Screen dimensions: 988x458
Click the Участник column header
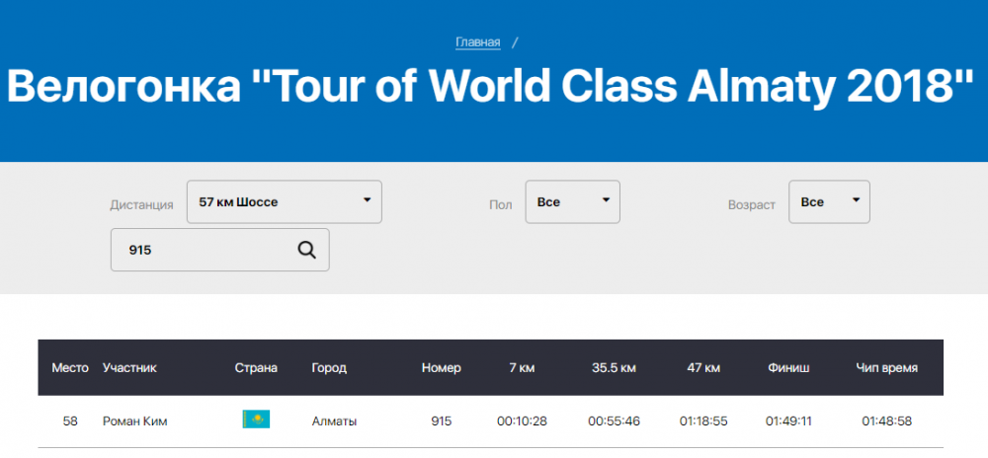coord(129,368)
